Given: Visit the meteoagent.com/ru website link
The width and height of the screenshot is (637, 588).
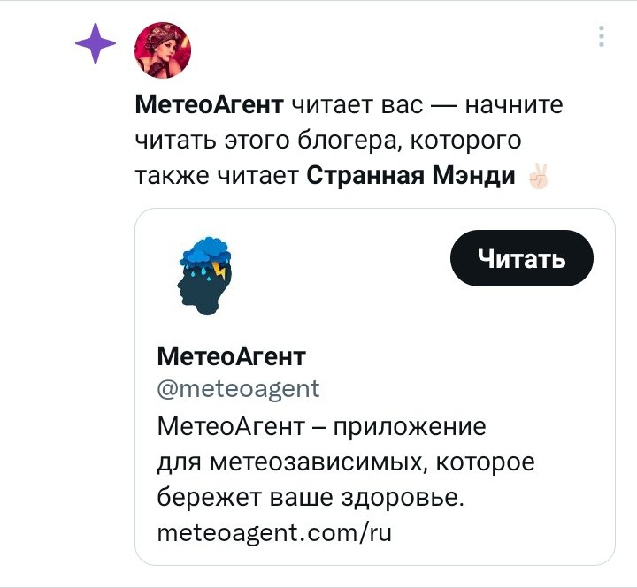Looking at the screenshot, I should [274, 533].
